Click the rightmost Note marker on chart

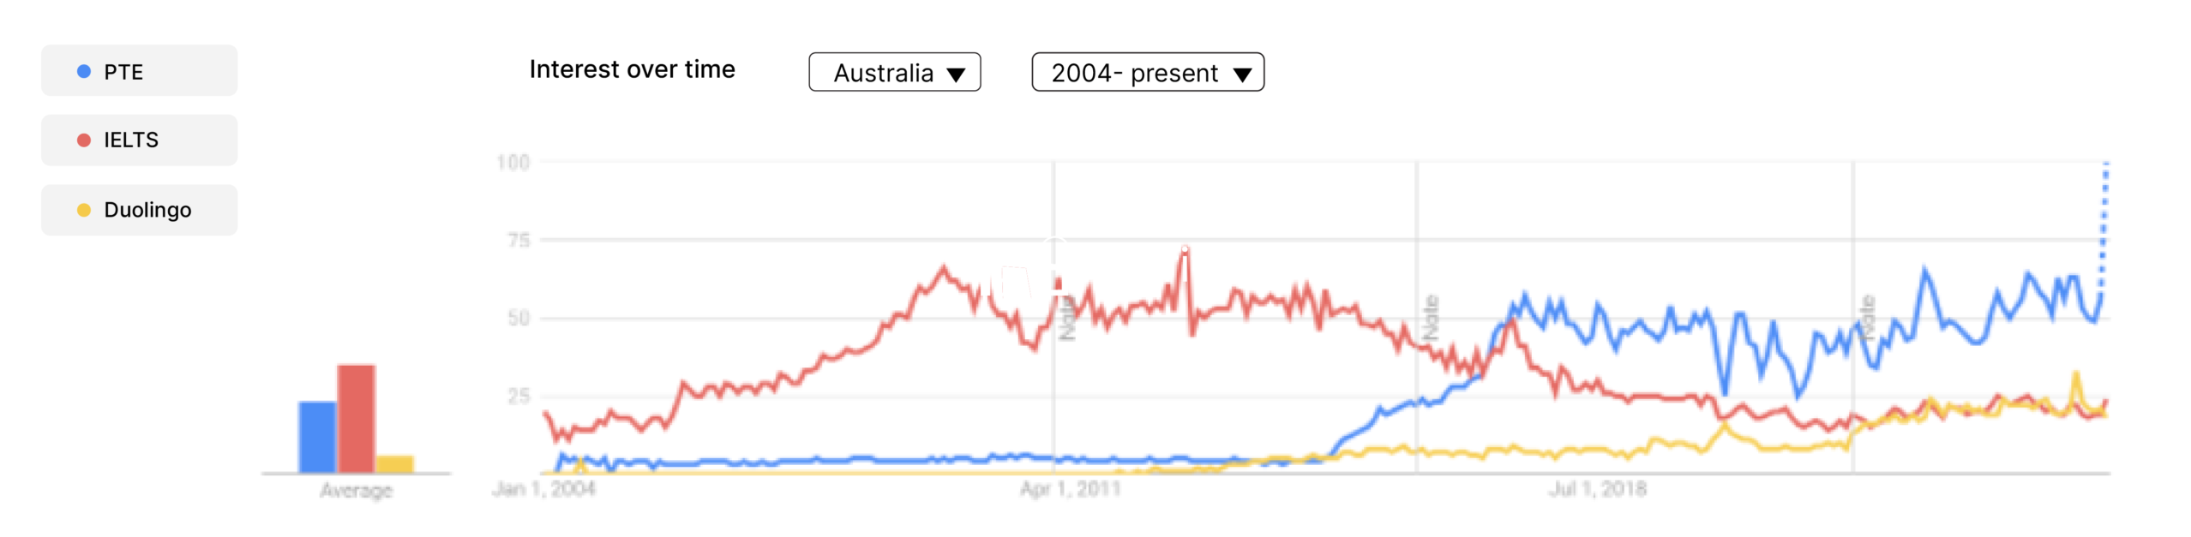1868,317
